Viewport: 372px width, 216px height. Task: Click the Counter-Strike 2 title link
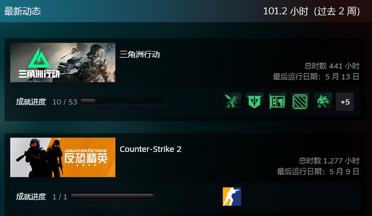click(151, 149)
